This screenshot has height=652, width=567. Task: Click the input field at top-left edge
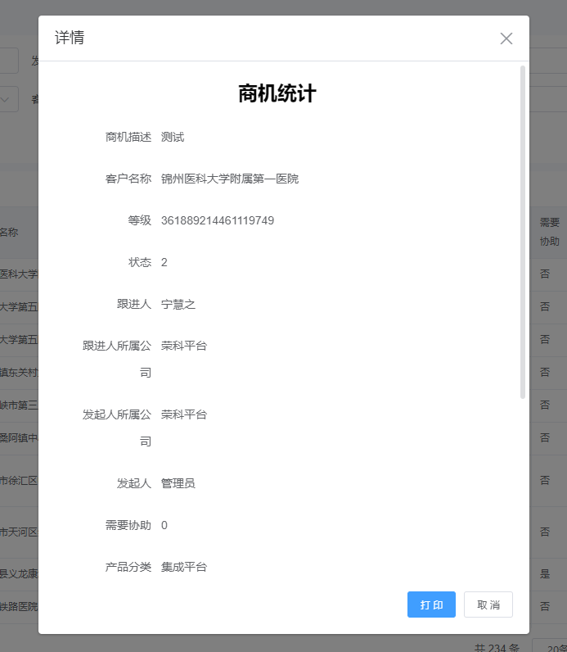tap(8, 61)
